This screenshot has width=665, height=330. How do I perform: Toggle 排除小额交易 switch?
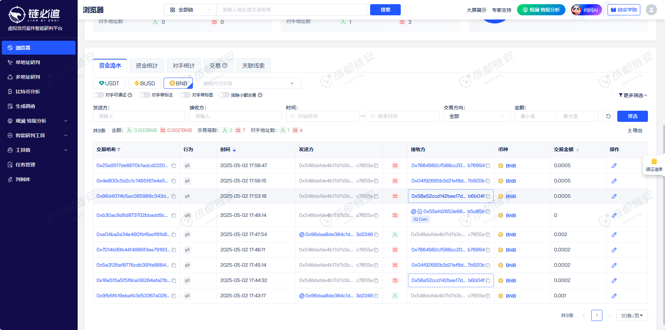(224, 95)
